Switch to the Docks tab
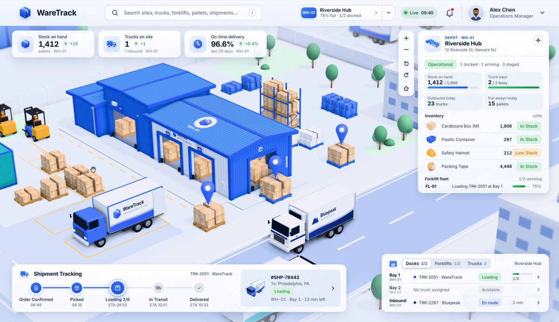 416,264
